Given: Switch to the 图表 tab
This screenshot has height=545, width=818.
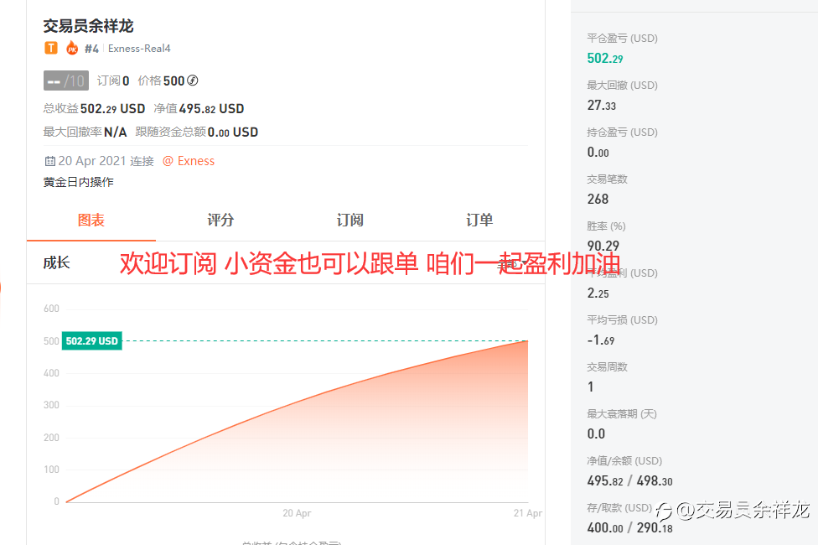Looking at the screenshot, I should pyautogui.click(x=91, y=221).
